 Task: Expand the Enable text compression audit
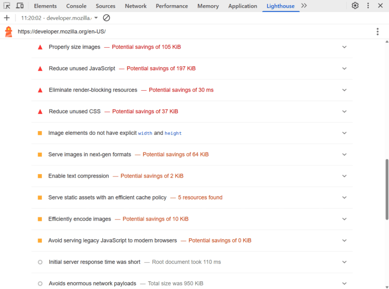click(344, 176)
